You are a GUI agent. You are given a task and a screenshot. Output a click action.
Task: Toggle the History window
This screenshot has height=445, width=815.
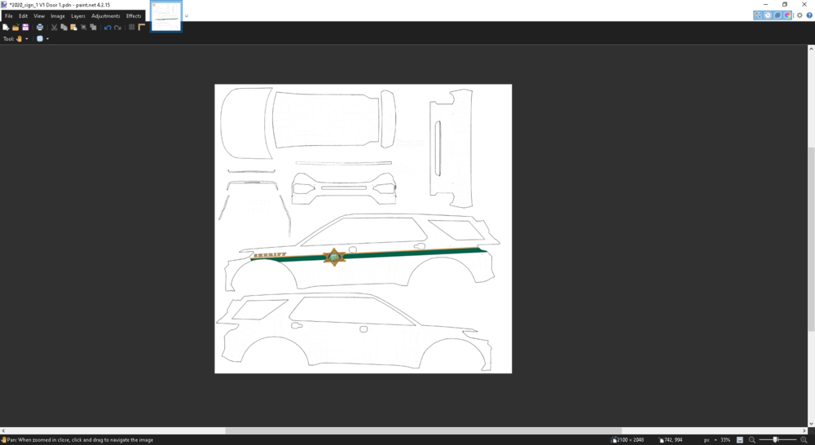768,15
